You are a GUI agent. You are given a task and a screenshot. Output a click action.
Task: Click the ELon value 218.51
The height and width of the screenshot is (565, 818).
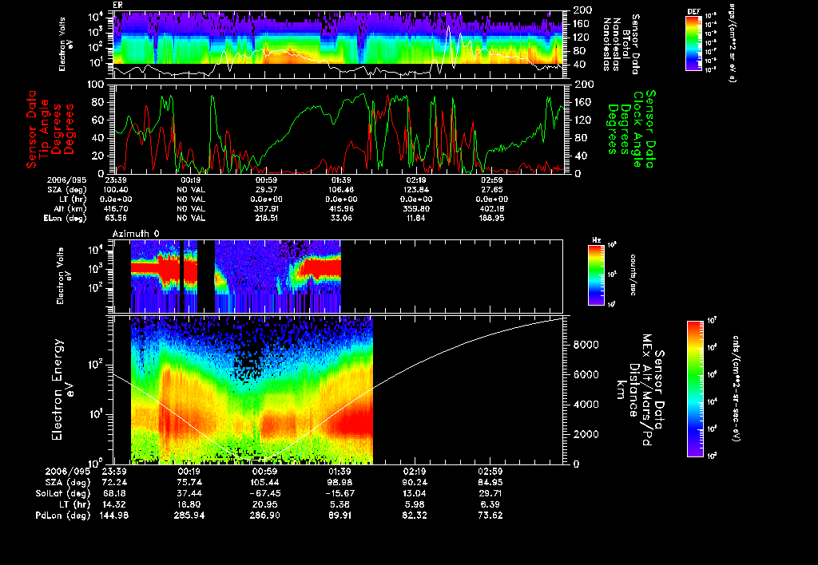[x=266, y=219]
